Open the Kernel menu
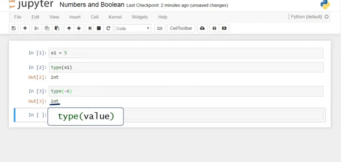This screenshot has height=162, width=341. coord(115,17)
